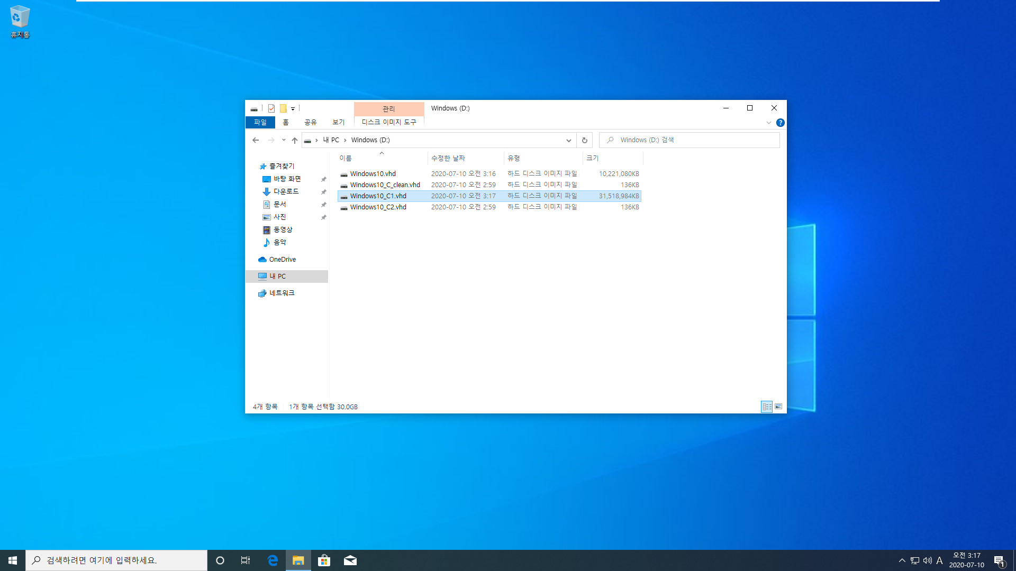Screen dimensions: 1016x571
Task: Sort by the 이름 column header
Action: (382, 158)
